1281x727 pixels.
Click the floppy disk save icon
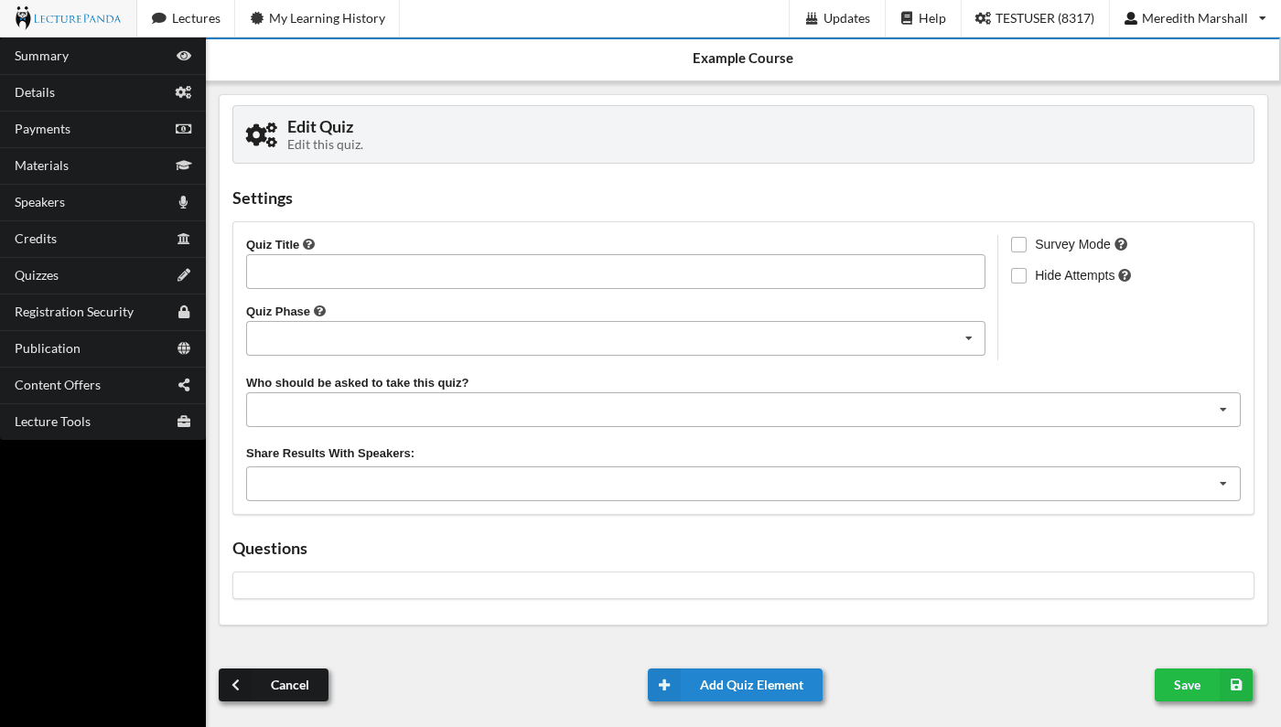coord(1236,685)
